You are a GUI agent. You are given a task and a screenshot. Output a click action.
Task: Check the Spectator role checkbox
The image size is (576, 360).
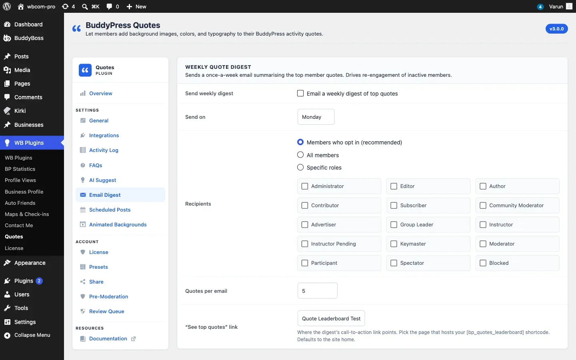click(394, 263)
